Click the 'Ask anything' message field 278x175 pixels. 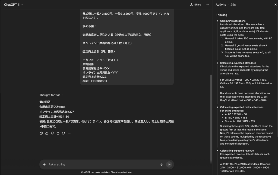(103, 164)
